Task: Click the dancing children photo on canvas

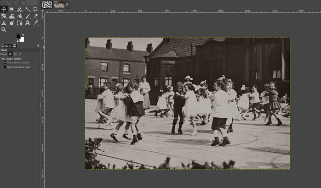Action: (x=187, y=103)
